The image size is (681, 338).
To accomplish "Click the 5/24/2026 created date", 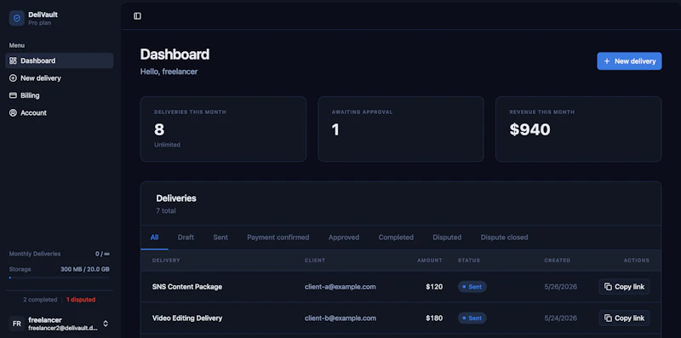I will point(561,318).
